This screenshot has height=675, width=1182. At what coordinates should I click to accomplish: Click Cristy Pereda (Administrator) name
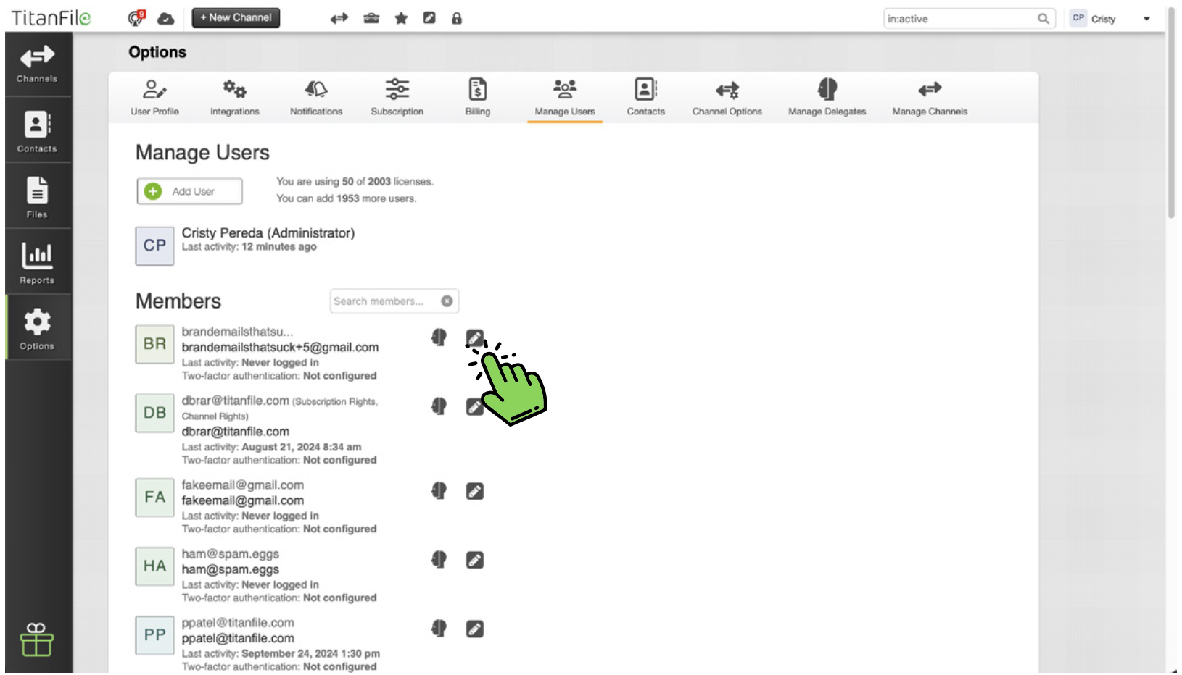[268, 233]
